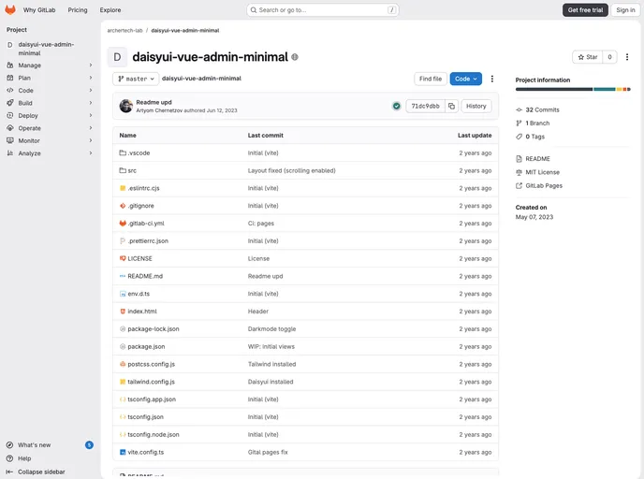Select Analyze in the sidebar

pyautogui.click(x=50, y=153)
